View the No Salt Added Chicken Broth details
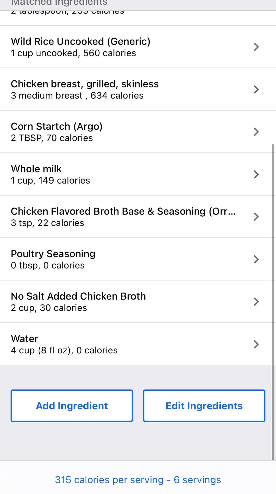The image size is (276, 494). click(x=78, y=302)
